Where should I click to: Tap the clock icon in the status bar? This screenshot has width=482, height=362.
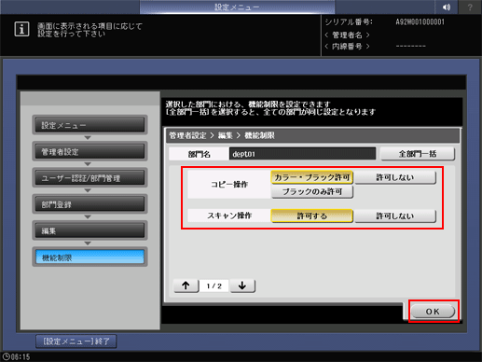pyautogui.click(x=6, y=356)
